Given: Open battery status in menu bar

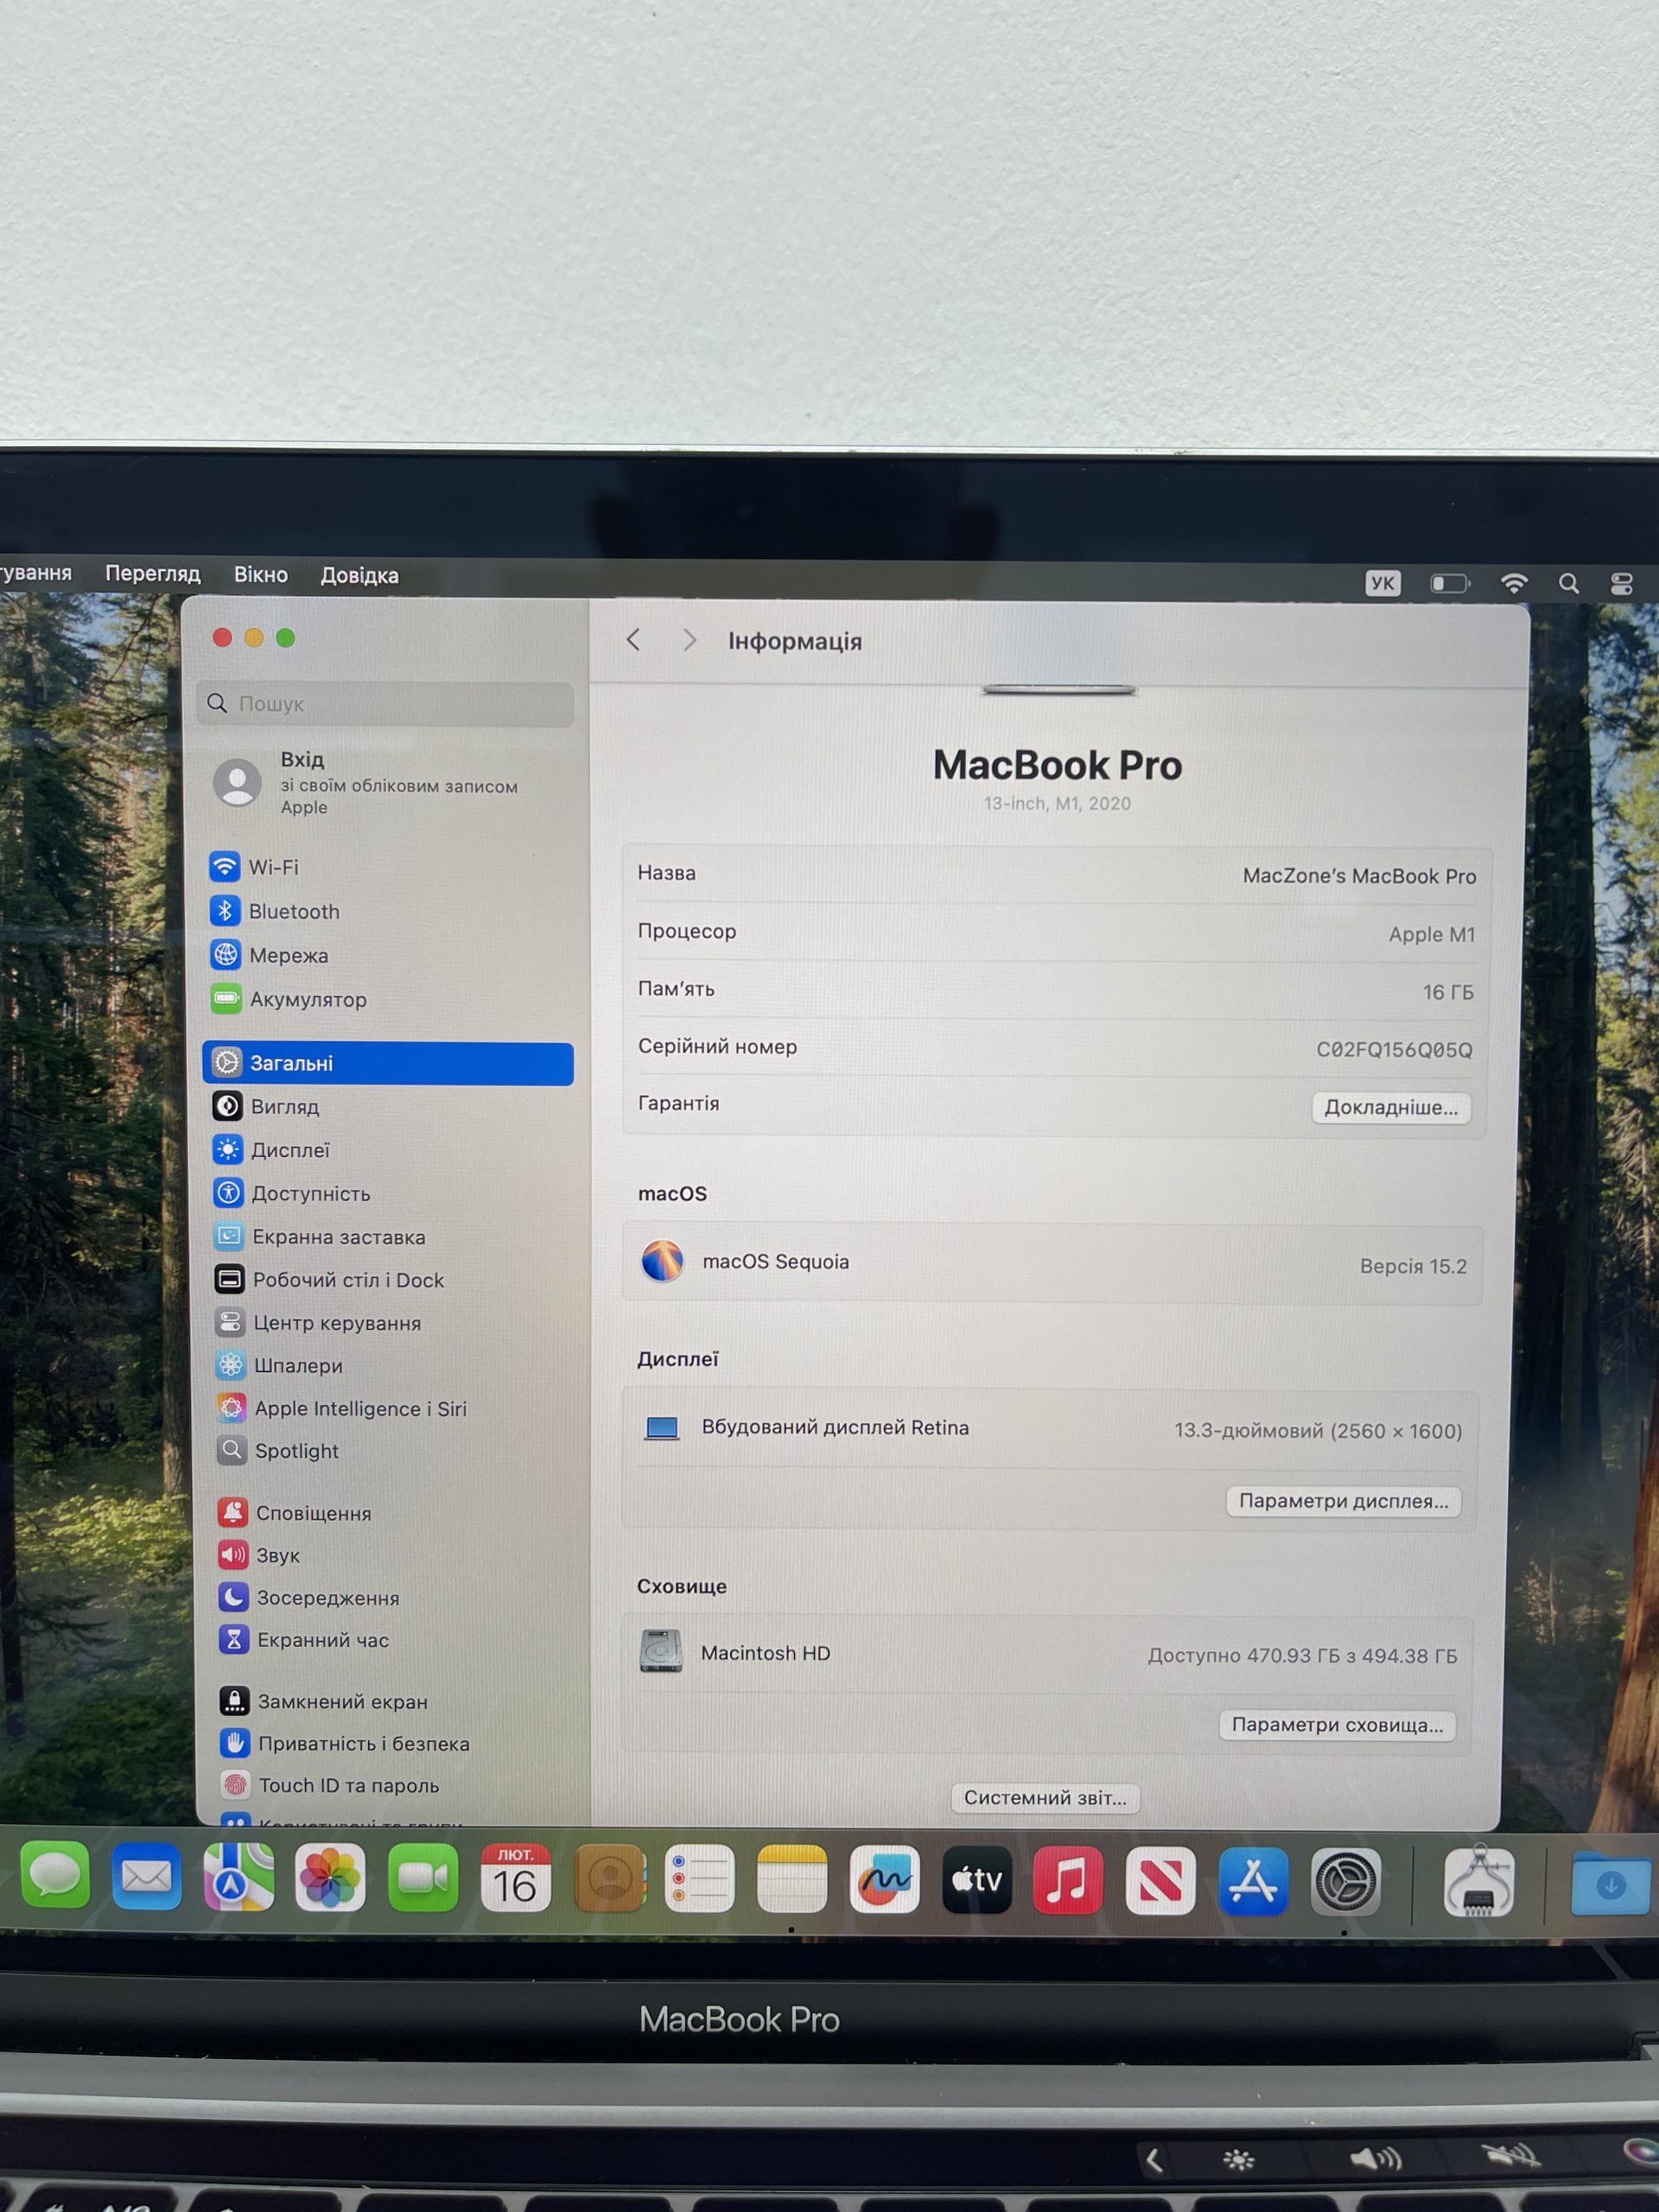Looking at the screenshot, I should click(x=1450, y=583).
